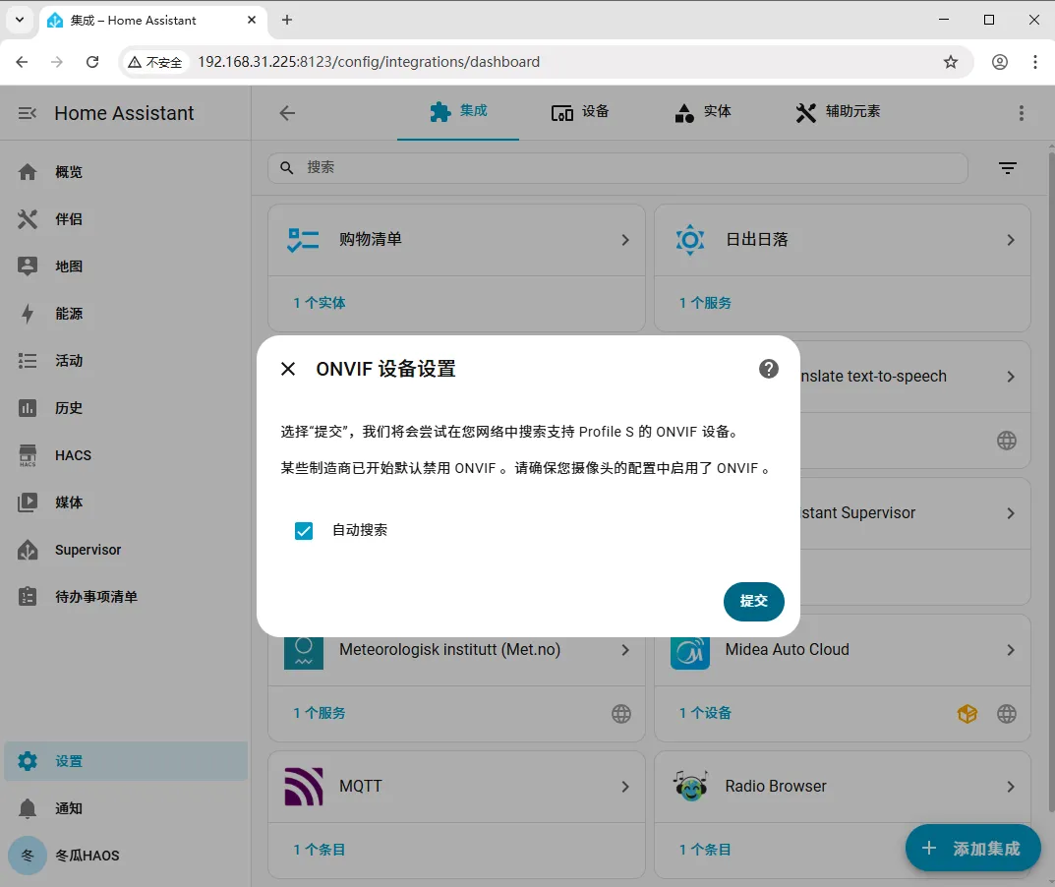The height and width of the screenshot is (887, 1055).
Task: Open 伴侣 in the sidebar
Action: [x=125, y=219]
